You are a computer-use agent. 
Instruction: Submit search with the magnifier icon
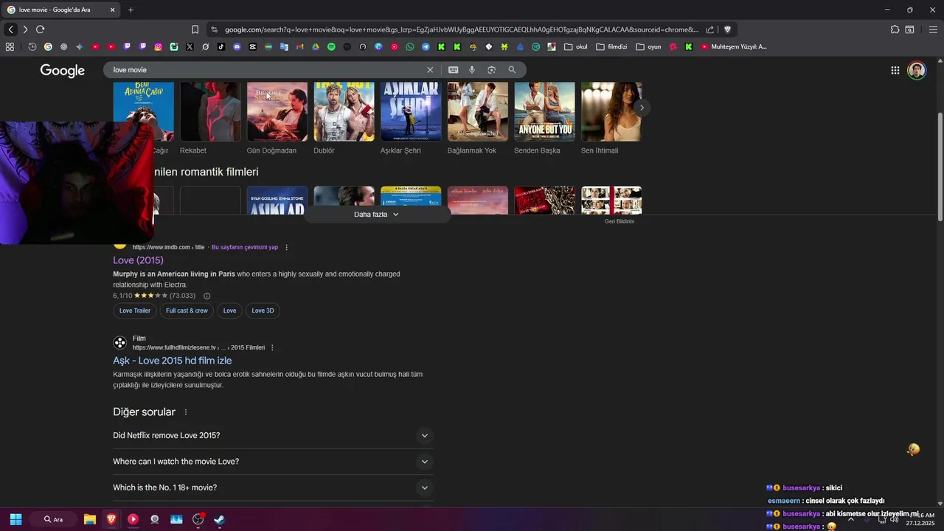tap(512, 70)
